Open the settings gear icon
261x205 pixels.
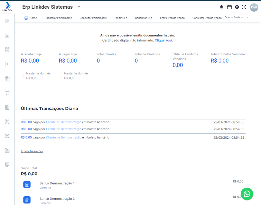tap(237, 7)
